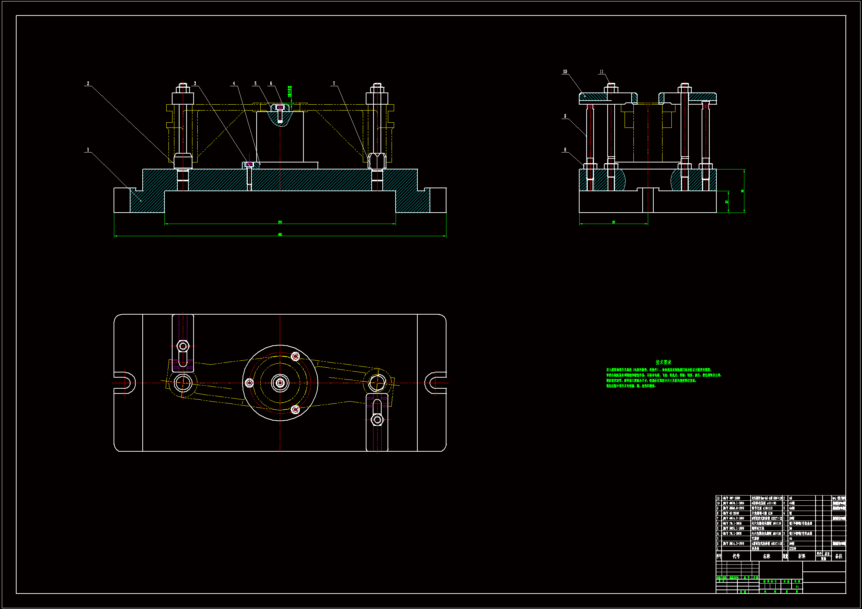The height and width of the screenshot is (609, 862).
Task: Click the 320 dimension text in front view
Action: pyautogui.click(x=280, y=222)
